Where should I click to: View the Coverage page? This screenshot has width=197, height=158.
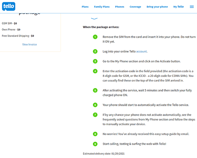(135, 7)
